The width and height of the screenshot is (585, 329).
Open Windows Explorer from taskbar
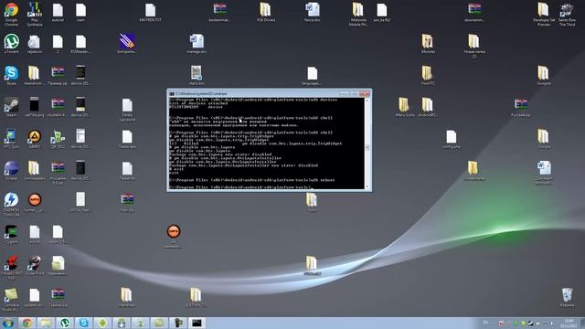click(46, 323)
